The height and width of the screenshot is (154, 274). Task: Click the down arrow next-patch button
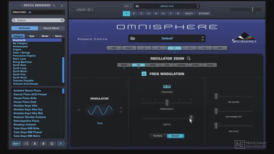click(x=35, y=144)
